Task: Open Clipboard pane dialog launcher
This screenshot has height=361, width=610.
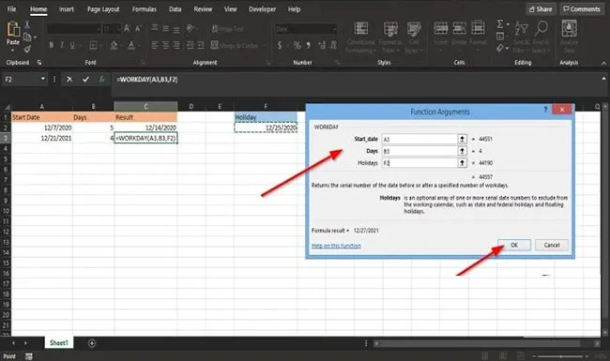Action: pyautogui.click(x=39, y=62)
